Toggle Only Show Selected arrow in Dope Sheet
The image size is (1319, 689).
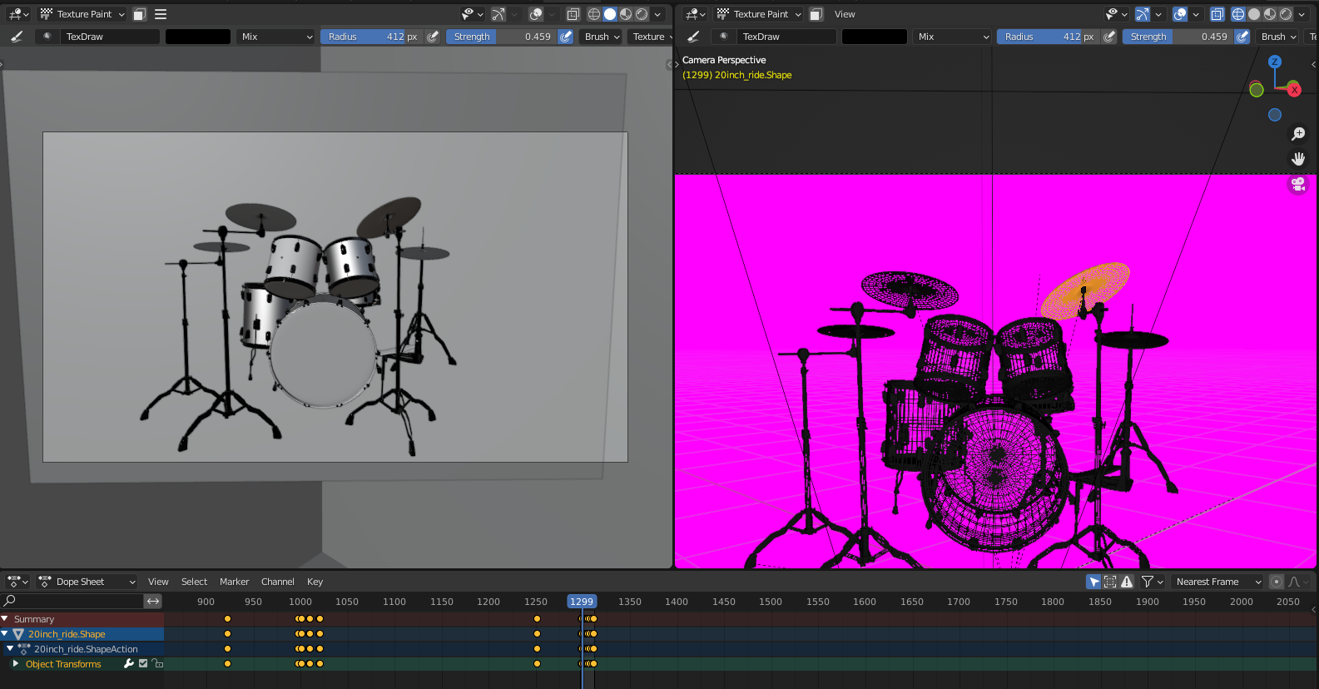tap(1093, 582)
